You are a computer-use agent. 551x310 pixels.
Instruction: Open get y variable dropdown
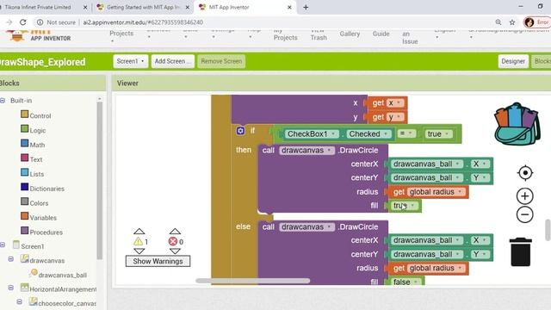[395, 117]
